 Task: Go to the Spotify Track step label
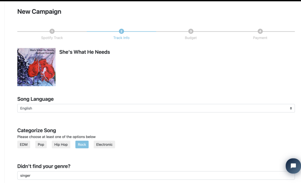pos(52,38)
